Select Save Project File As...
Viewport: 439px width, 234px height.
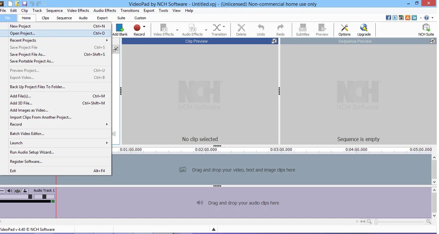click(x=56, y=54)
